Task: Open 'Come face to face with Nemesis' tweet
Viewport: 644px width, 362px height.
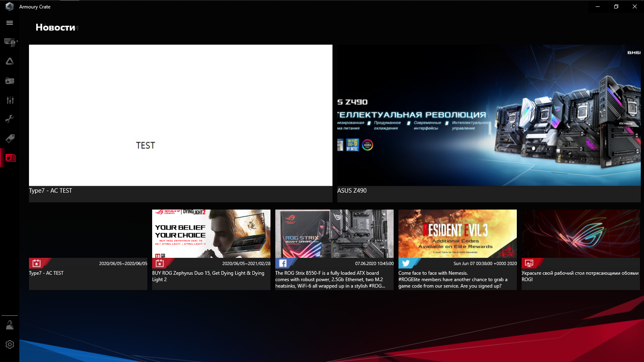Action: click(x=453, y=280)
